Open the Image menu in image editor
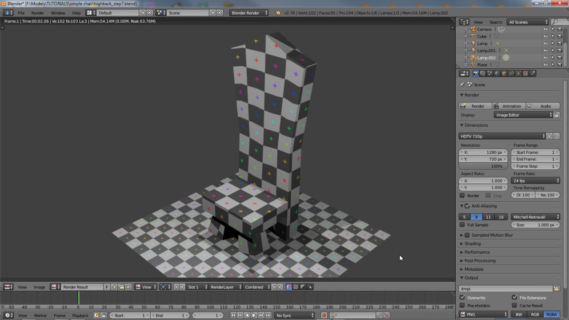 (x=39, y=287)
